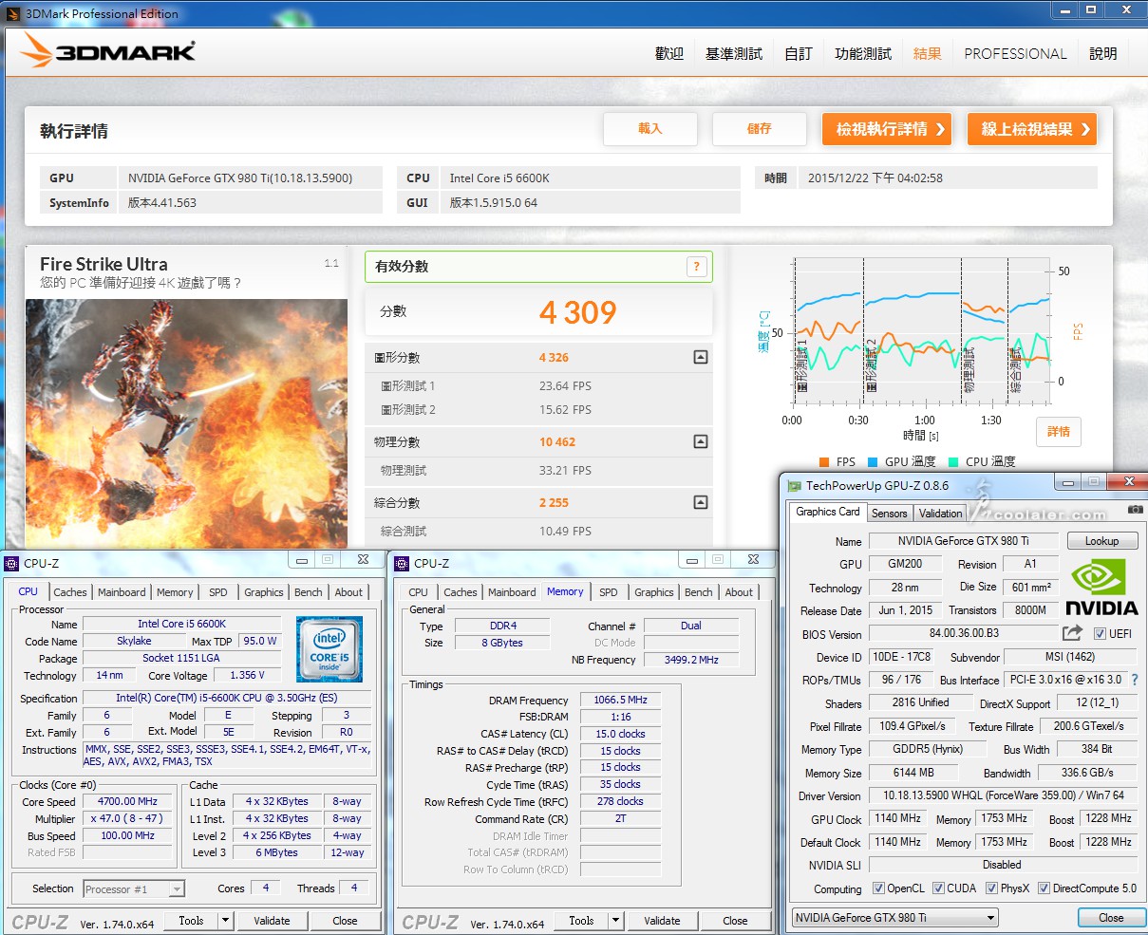Open Mainboard tab in left CPU-Z window

pos(122,592)
